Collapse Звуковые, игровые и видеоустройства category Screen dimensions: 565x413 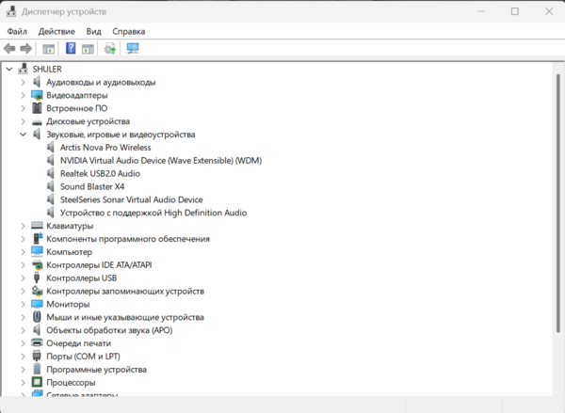[x=23, y=135]
